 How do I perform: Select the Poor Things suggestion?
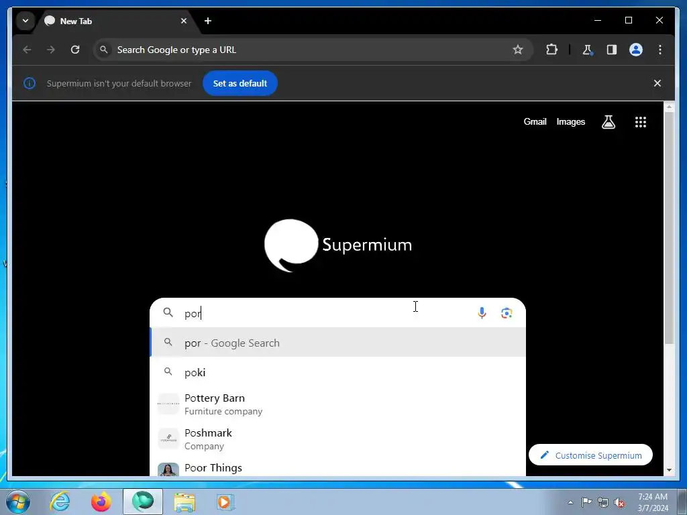tap(337, 467)
